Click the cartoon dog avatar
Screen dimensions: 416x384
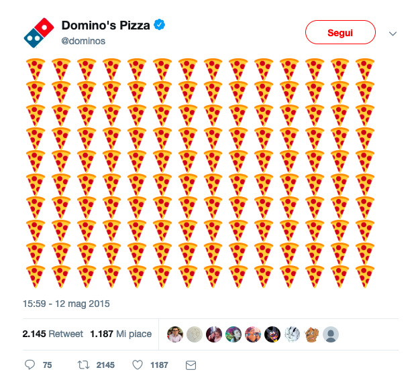pos(311,334)
